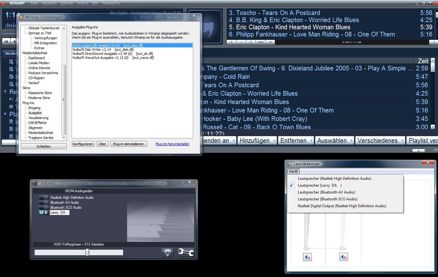Mute the right channel in Lautstärkemixer
Image resolution: width=438 pixels, height=277 pixels.
point(343,257)
